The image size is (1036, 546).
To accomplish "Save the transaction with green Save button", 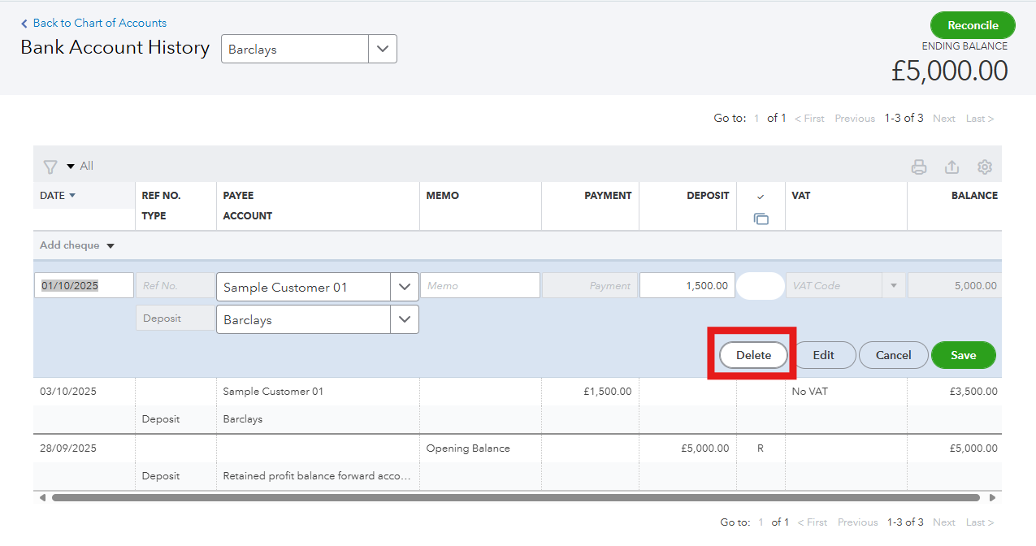I will (x=963, y=355).
